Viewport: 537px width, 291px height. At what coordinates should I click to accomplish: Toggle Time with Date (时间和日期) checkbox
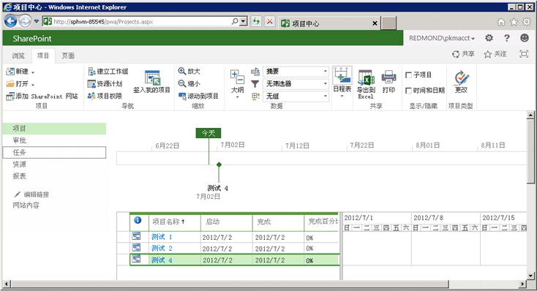click(408, 91)
